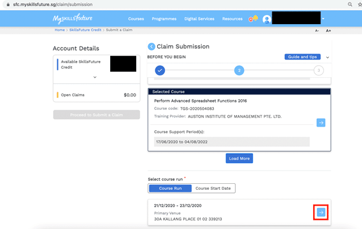This screenshot has width=362, height=229.
Task: Decrease font size with A- control
Action: coord(317,31)
